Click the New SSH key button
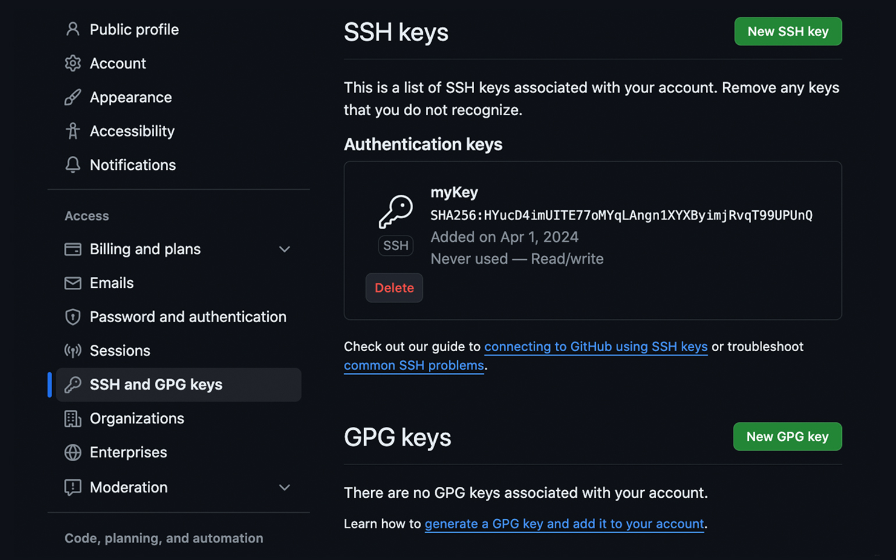896x560 pixels. [788, 31]
